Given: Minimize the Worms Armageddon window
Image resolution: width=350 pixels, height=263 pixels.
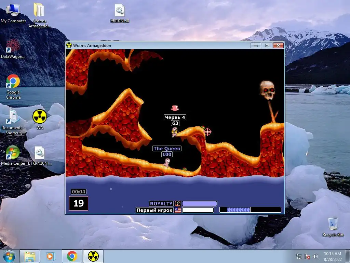Looking at the screenshot, I should (256, 46).
